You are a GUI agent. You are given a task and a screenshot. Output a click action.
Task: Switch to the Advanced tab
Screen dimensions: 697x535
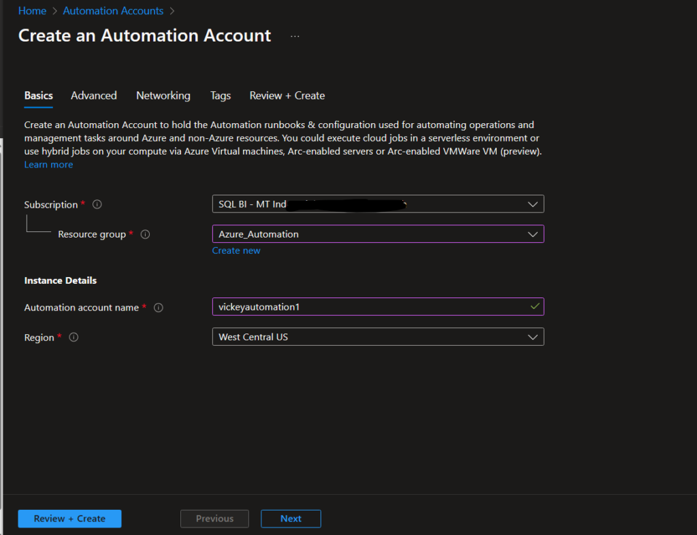[x=94, y=95]
